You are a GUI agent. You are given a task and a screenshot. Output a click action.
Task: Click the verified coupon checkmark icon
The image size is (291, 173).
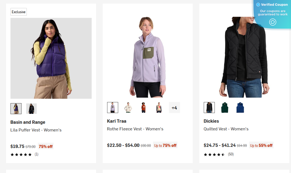[x=258, y=4]
